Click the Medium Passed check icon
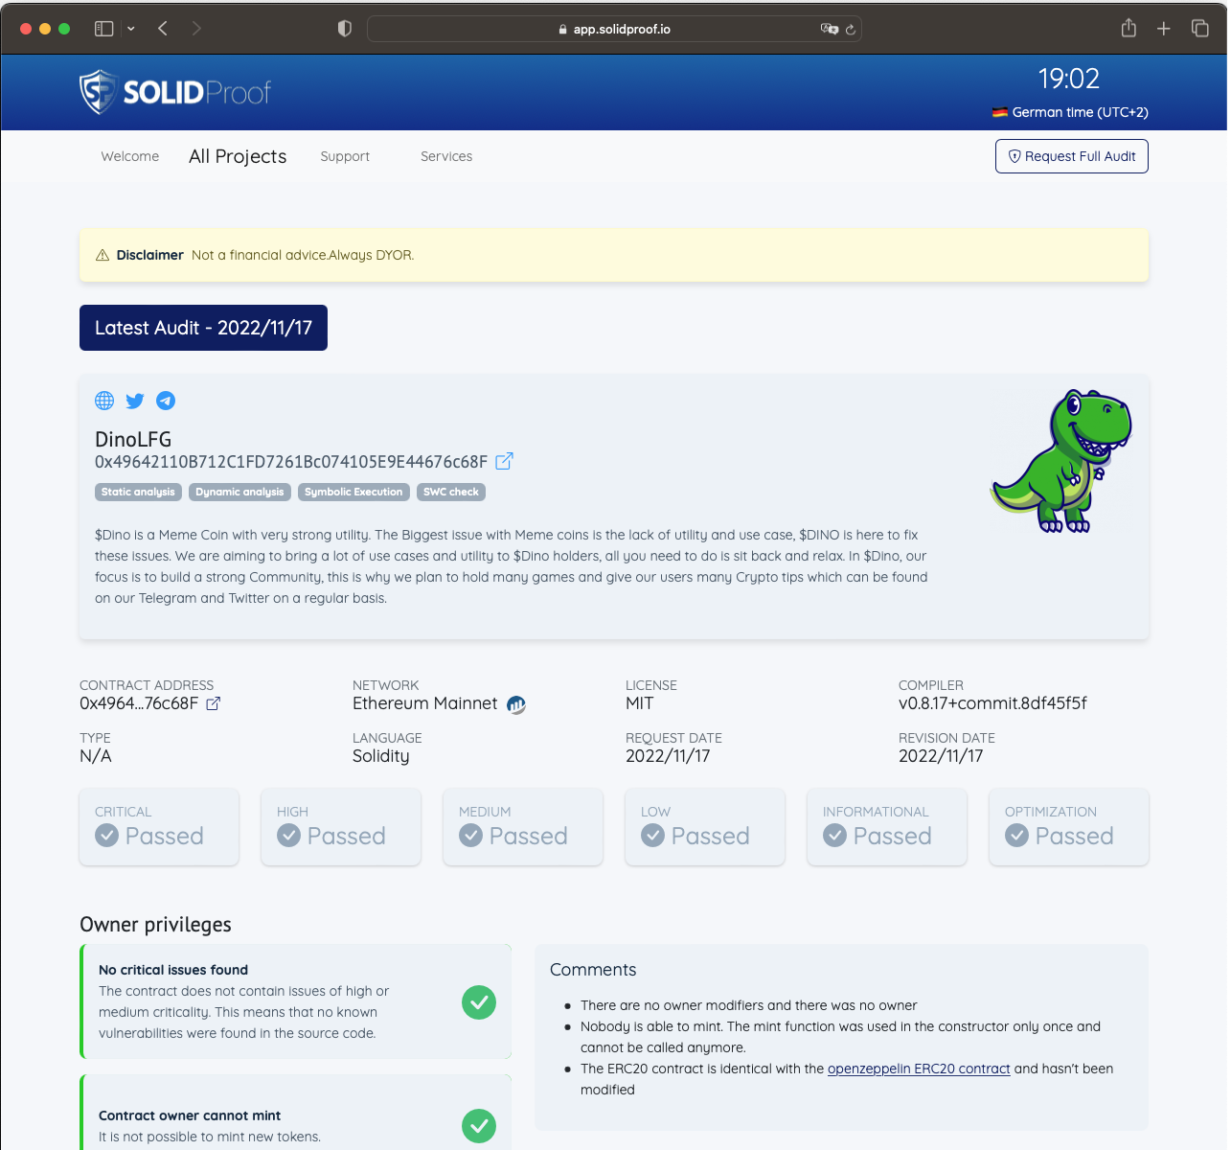This screenshot has height=1150, width=1231. pos(471,836)
